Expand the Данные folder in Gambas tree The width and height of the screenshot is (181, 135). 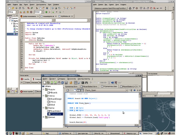pos(43,117)
